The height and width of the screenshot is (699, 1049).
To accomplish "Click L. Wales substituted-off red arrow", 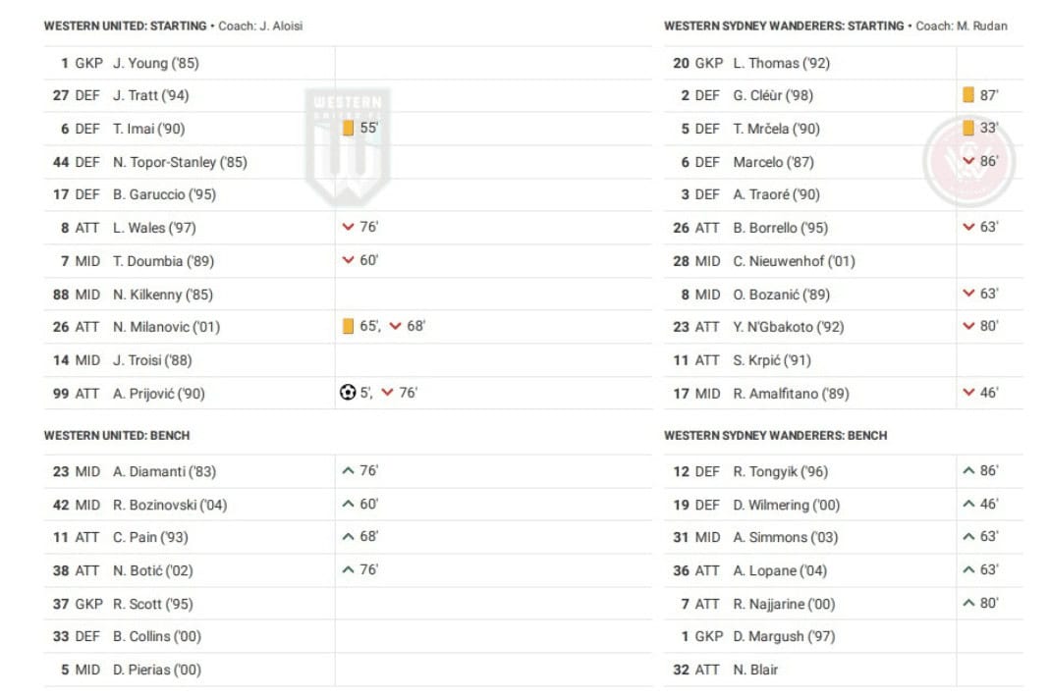I will click(348, 228).
